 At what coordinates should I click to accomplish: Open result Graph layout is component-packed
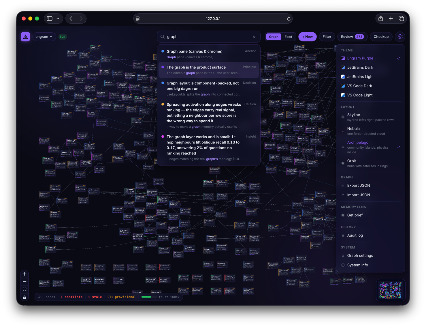coord(209,88)
